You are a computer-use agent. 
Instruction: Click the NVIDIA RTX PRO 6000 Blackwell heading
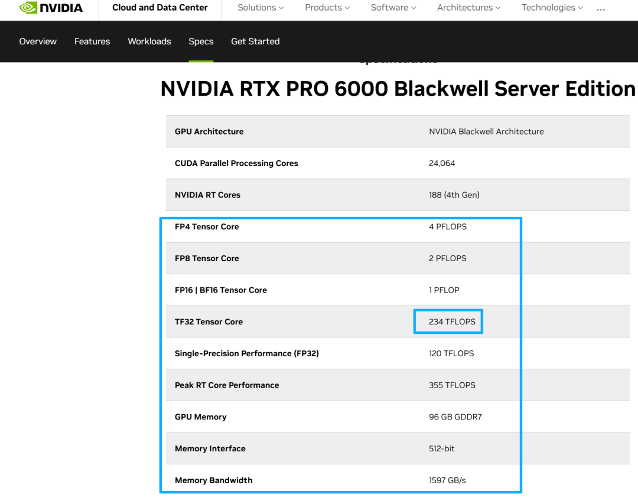point(398,89)
